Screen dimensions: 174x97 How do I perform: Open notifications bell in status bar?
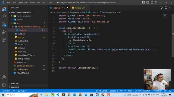tap(170, 91)
